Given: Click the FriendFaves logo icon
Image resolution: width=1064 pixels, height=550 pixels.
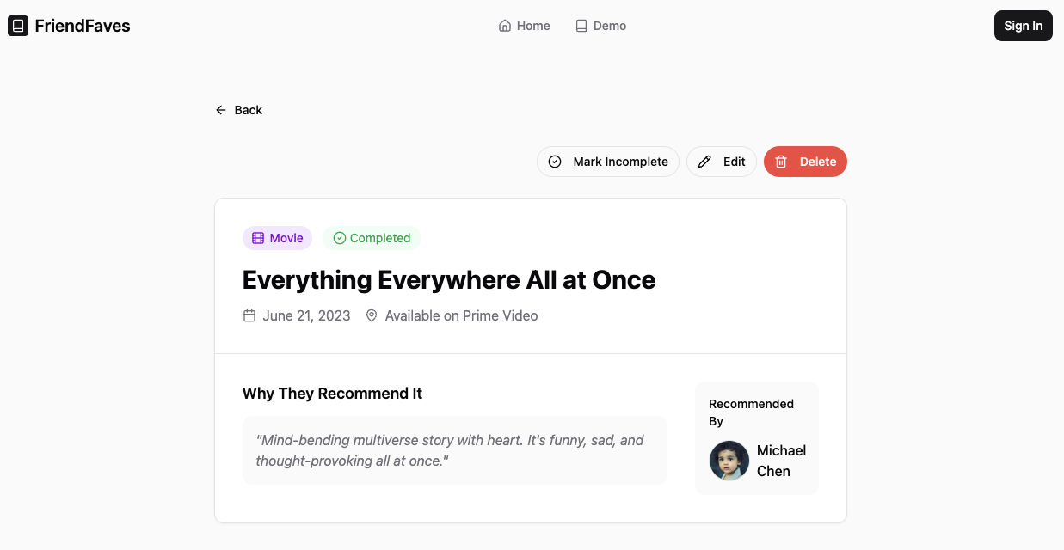Looking at the screenshot, I should pyautogui.click(x=18, y=26).
